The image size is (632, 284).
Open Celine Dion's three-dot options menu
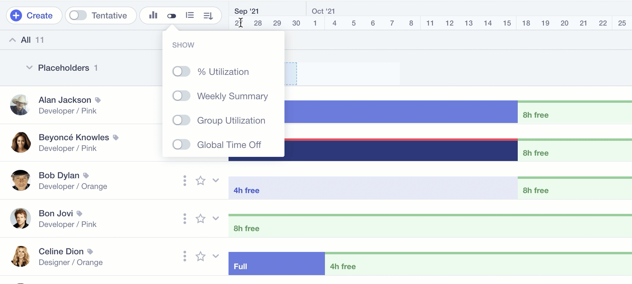tap(185, 256)
